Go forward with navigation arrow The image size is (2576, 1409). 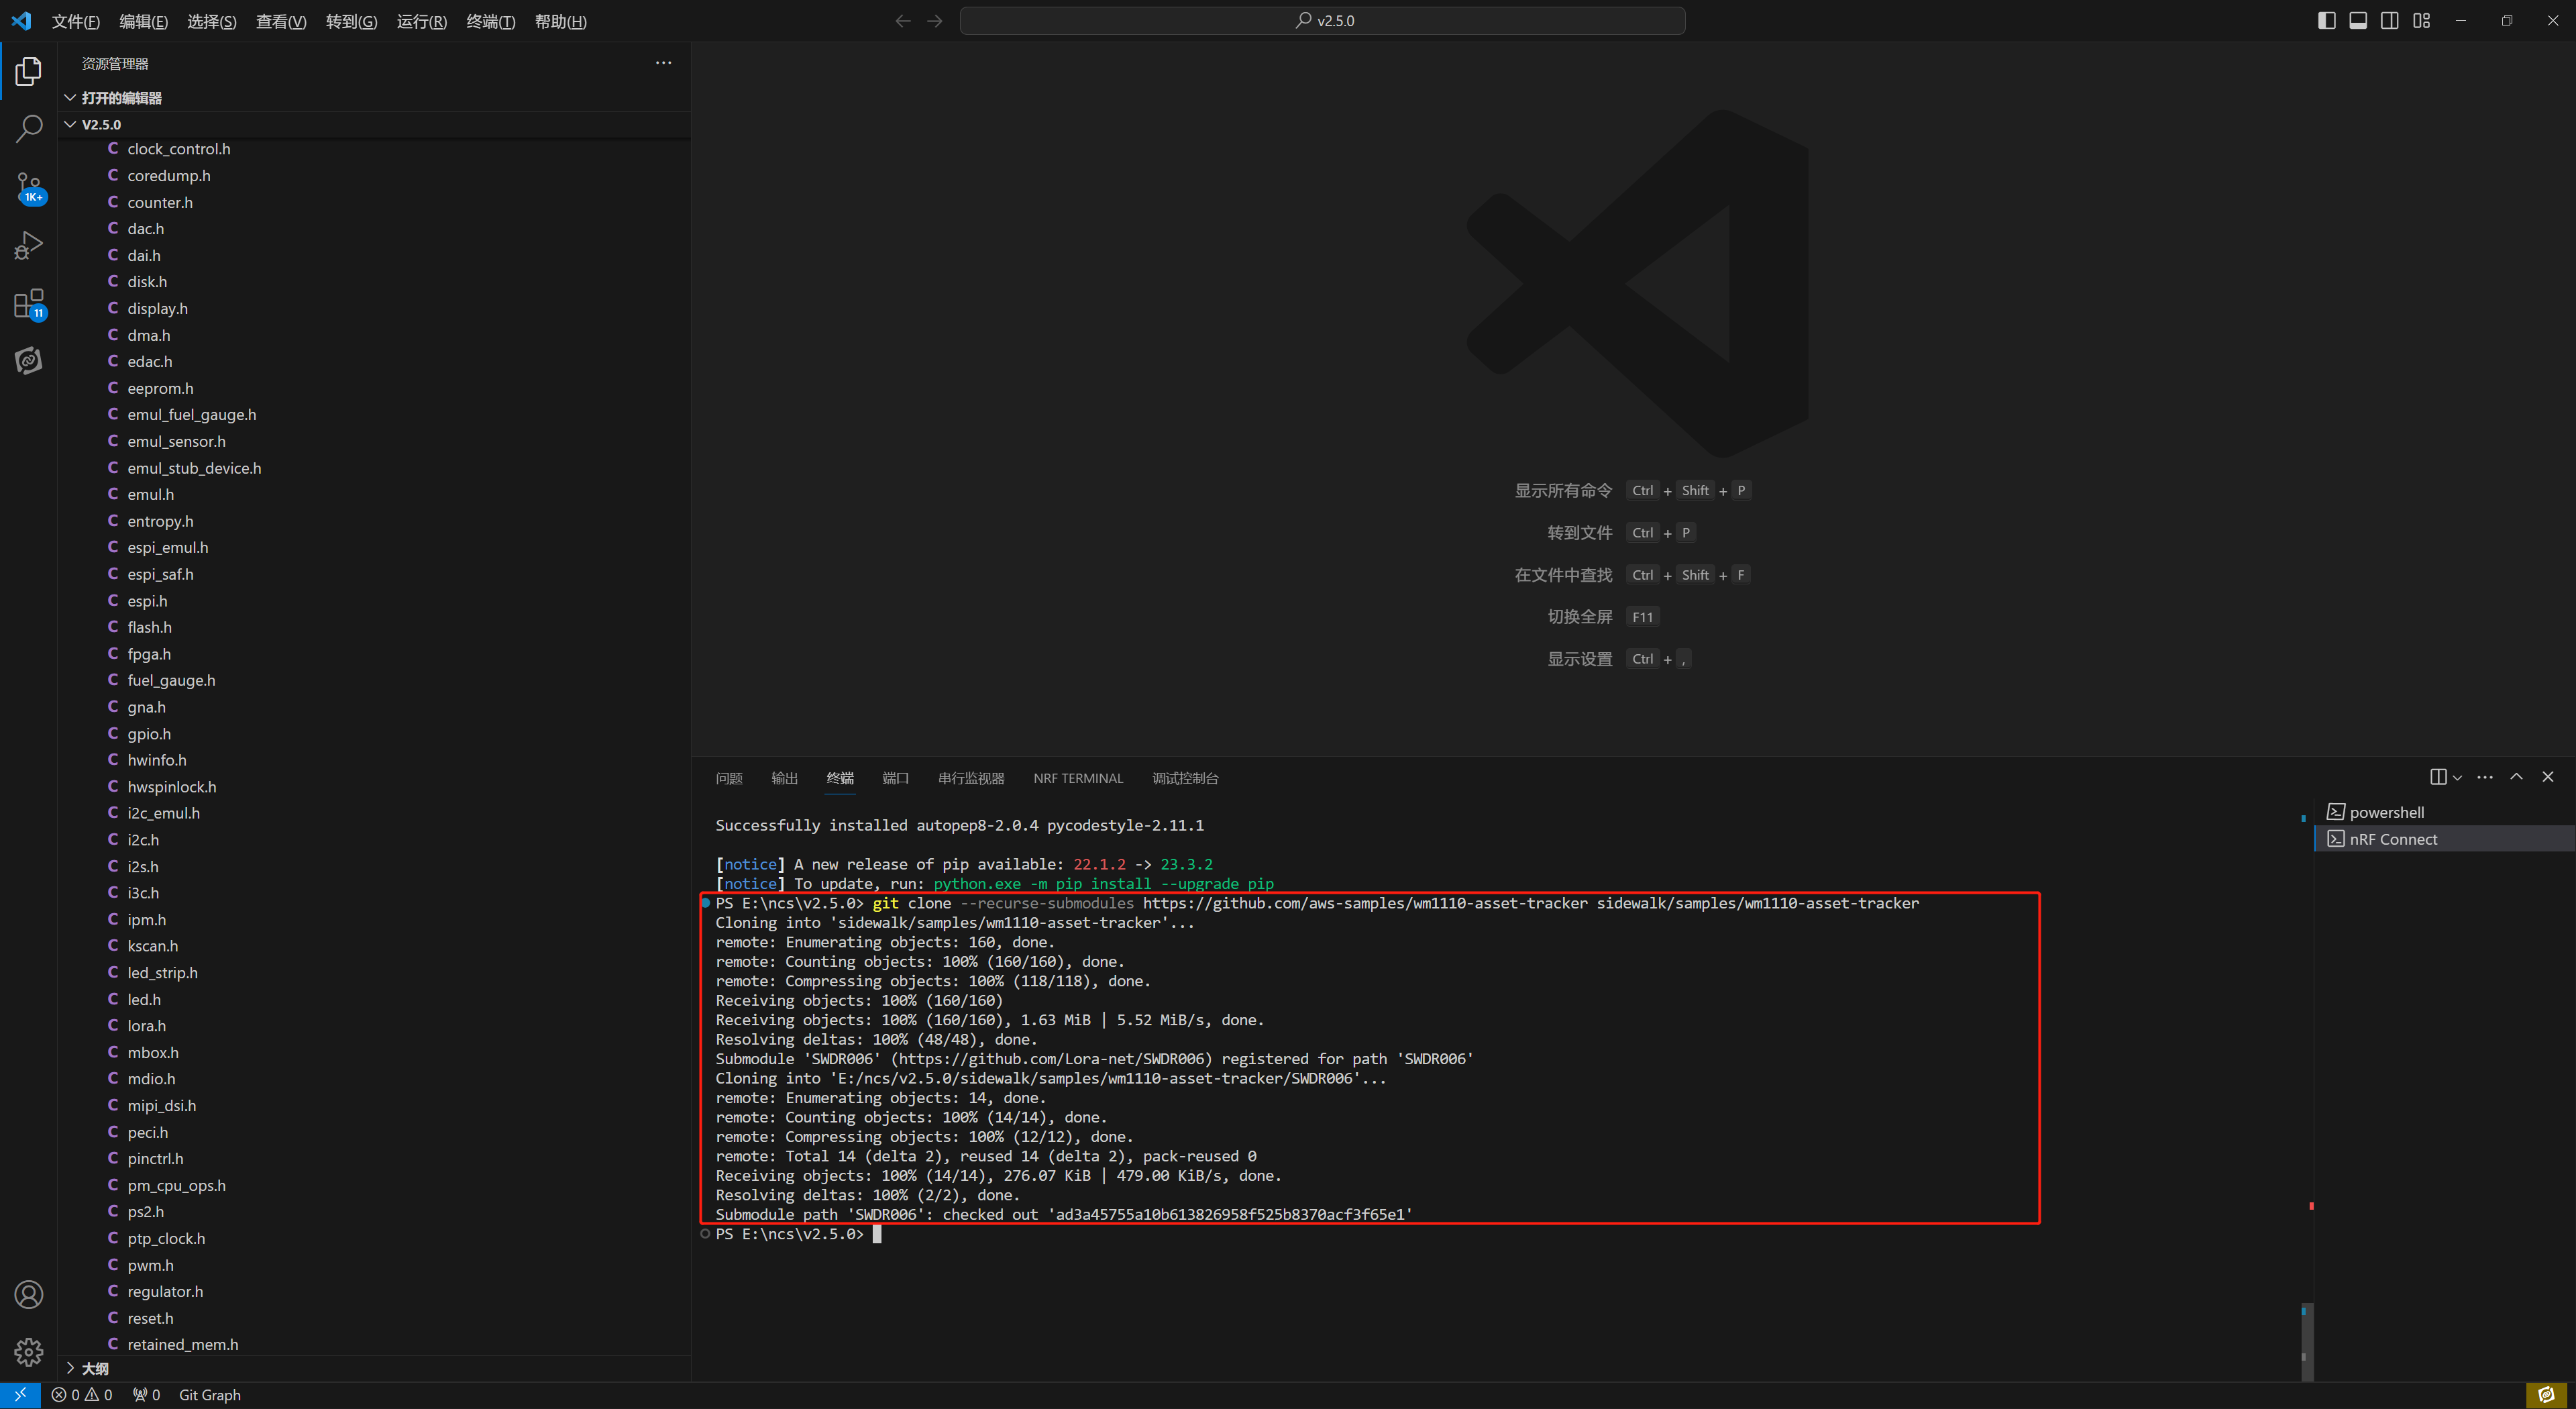[935, 21]
